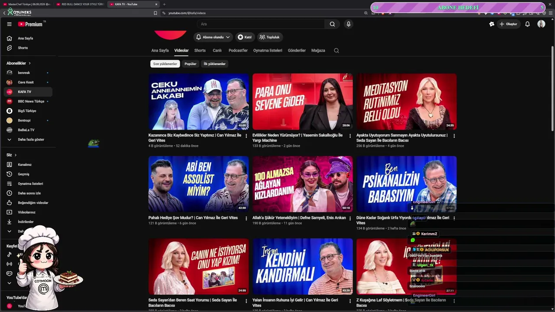Click the Katıl membership button
This screenshot has height=312, width=555.
click(245, 37)
